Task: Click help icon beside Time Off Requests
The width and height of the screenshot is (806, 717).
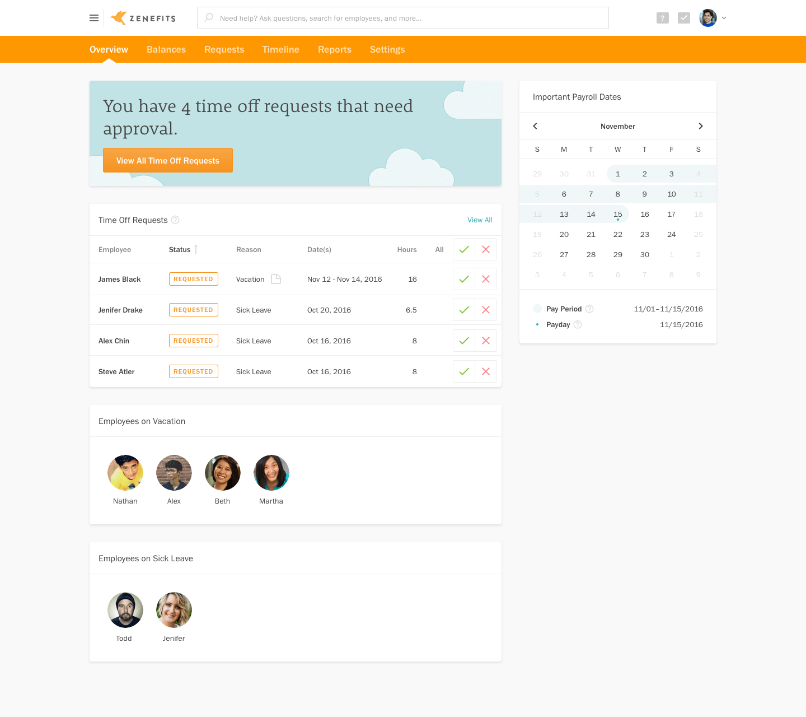Action: point(175,220)
